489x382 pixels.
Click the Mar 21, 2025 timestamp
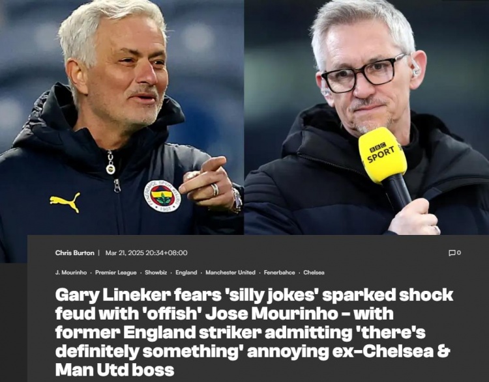tap(146, 252)
